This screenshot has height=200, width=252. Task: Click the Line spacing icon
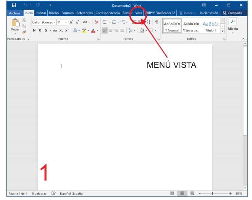[130, 30]
